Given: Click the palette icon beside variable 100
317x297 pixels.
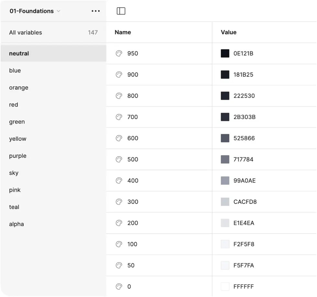Looking at the screenshot, I should [119, 244].
